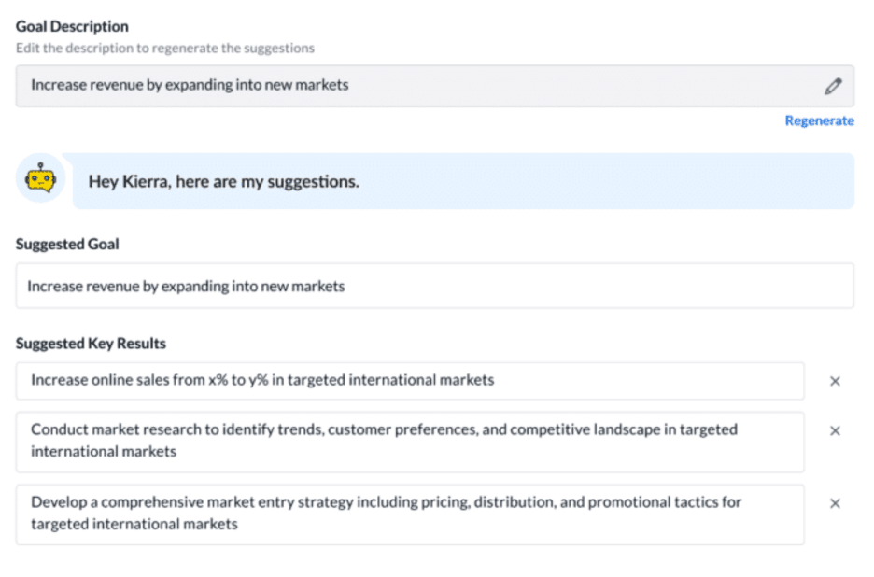The height and width of the screenshot is (577, 874).
Task: Click the Regenerate link
Action: coord(819,120)
